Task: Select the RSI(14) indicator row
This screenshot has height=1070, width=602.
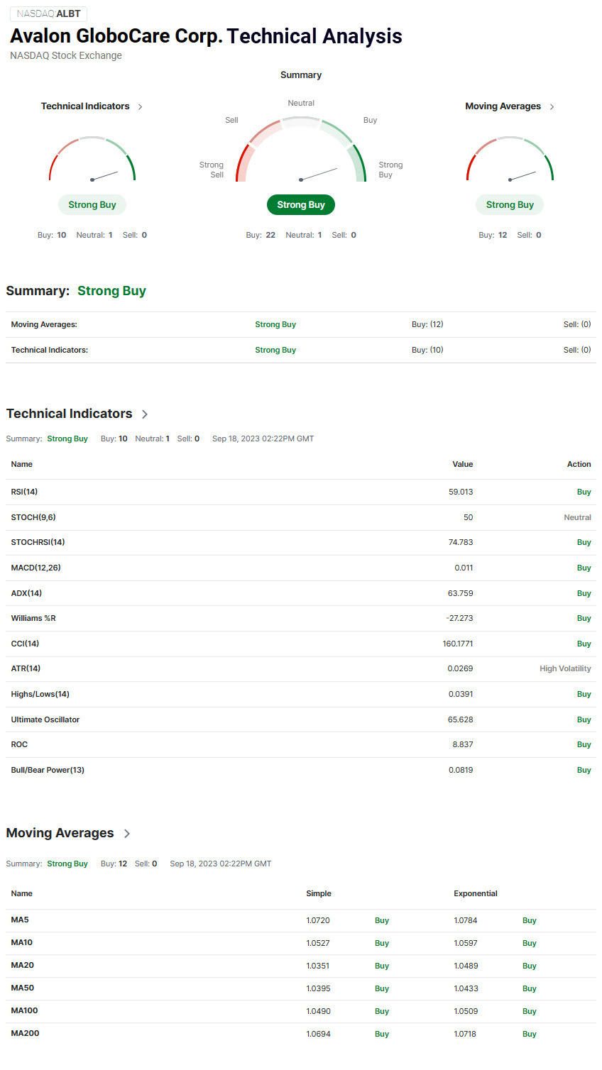Action: pos(301,492)
